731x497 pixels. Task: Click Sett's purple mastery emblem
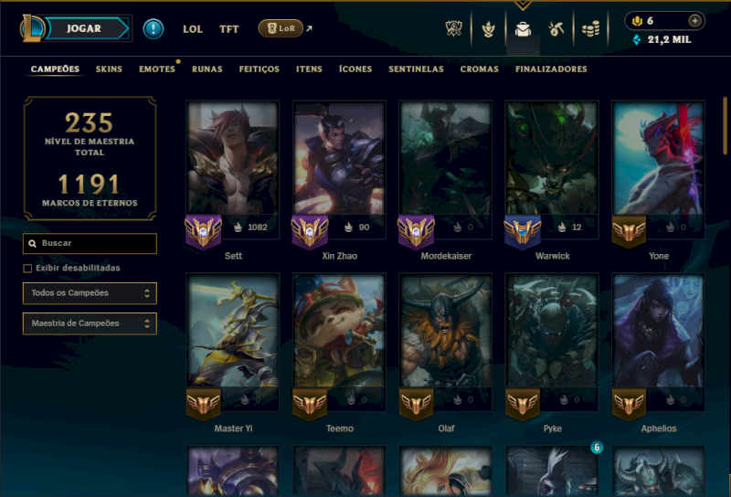click(203, 231)
